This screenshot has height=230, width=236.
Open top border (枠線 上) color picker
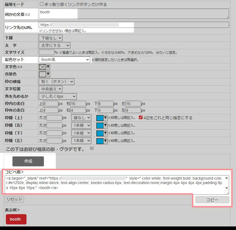102,118
